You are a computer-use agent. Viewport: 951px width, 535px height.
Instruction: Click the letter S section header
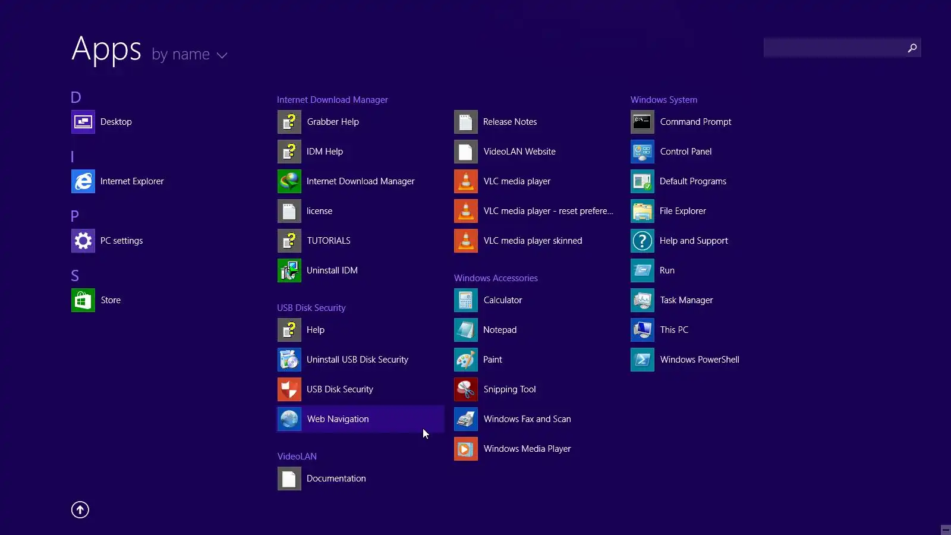tap(75, 276)
